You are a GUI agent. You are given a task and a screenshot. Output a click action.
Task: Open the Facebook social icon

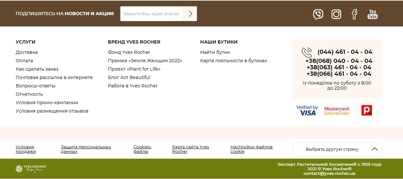pos(354,14)
